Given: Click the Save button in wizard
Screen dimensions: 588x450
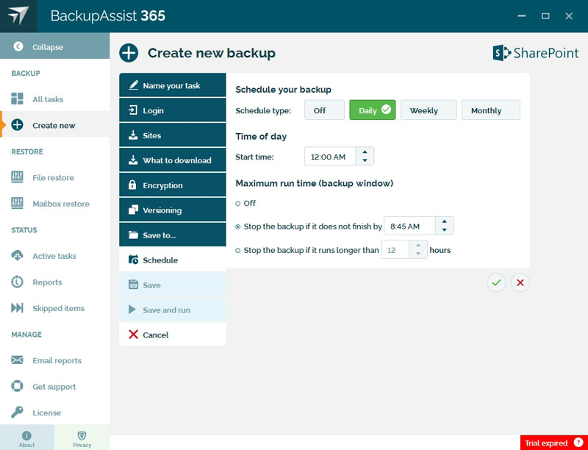Looking at the screenshot, I should coord(173,285).
